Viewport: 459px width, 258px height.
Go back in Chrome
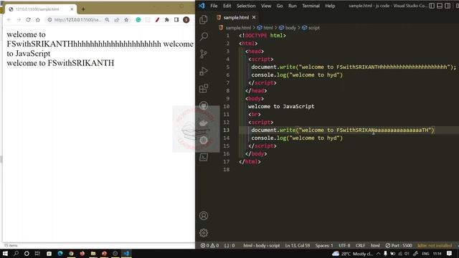(x=9, y=19)
